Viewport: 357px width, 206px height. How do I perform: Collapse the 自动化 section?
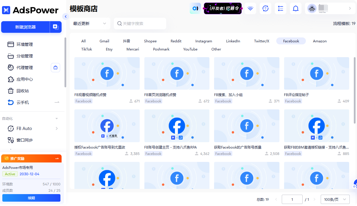point(57,119)
